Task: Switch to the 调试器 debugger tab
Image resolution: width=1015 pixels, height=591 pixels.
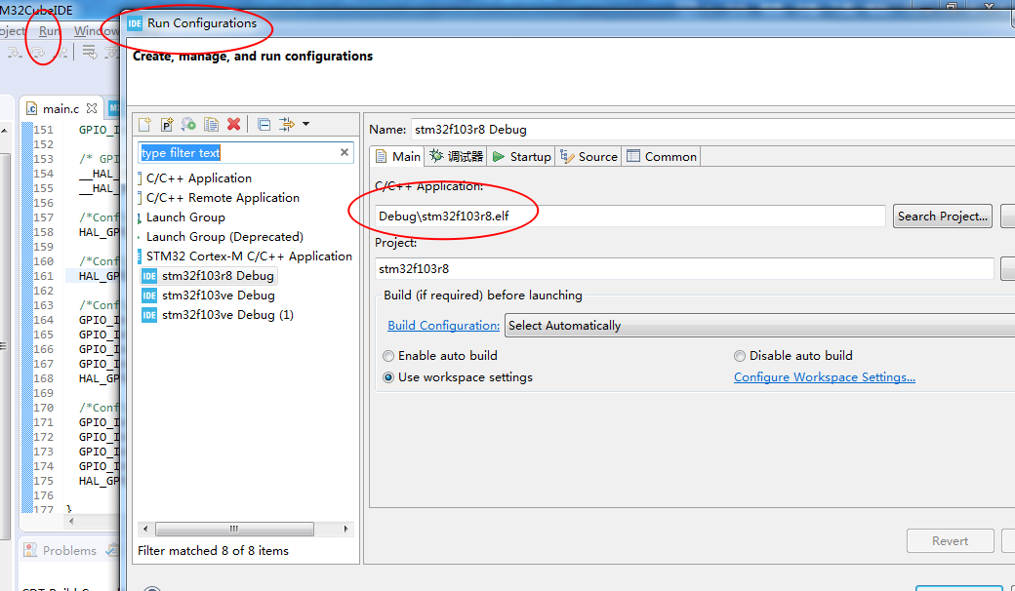Action: pyautogui.click(x=457, y=156)
